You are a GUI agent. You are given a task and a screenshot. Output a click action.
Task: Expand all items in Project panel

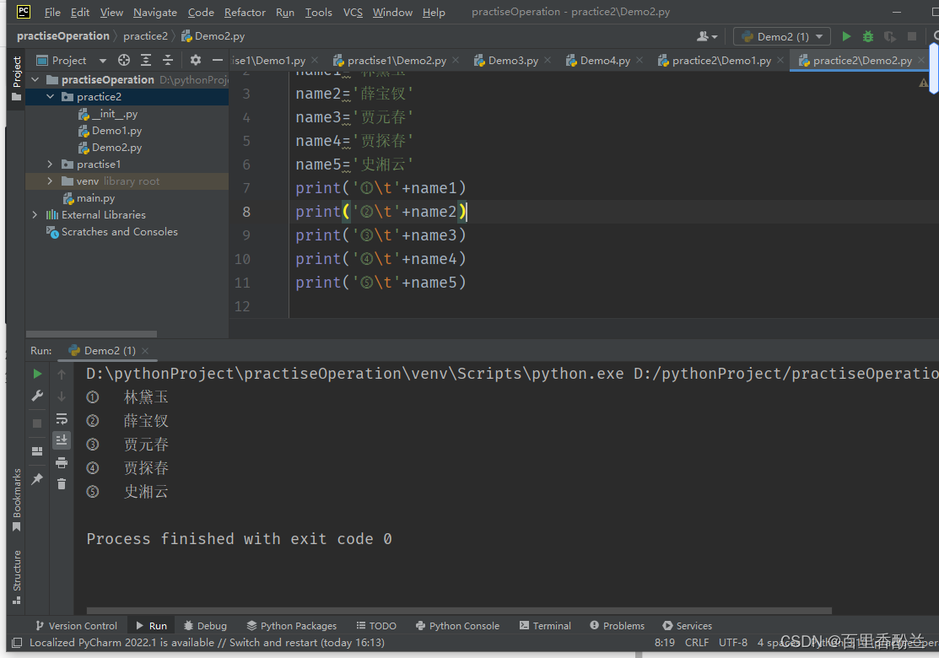(146, 60)
